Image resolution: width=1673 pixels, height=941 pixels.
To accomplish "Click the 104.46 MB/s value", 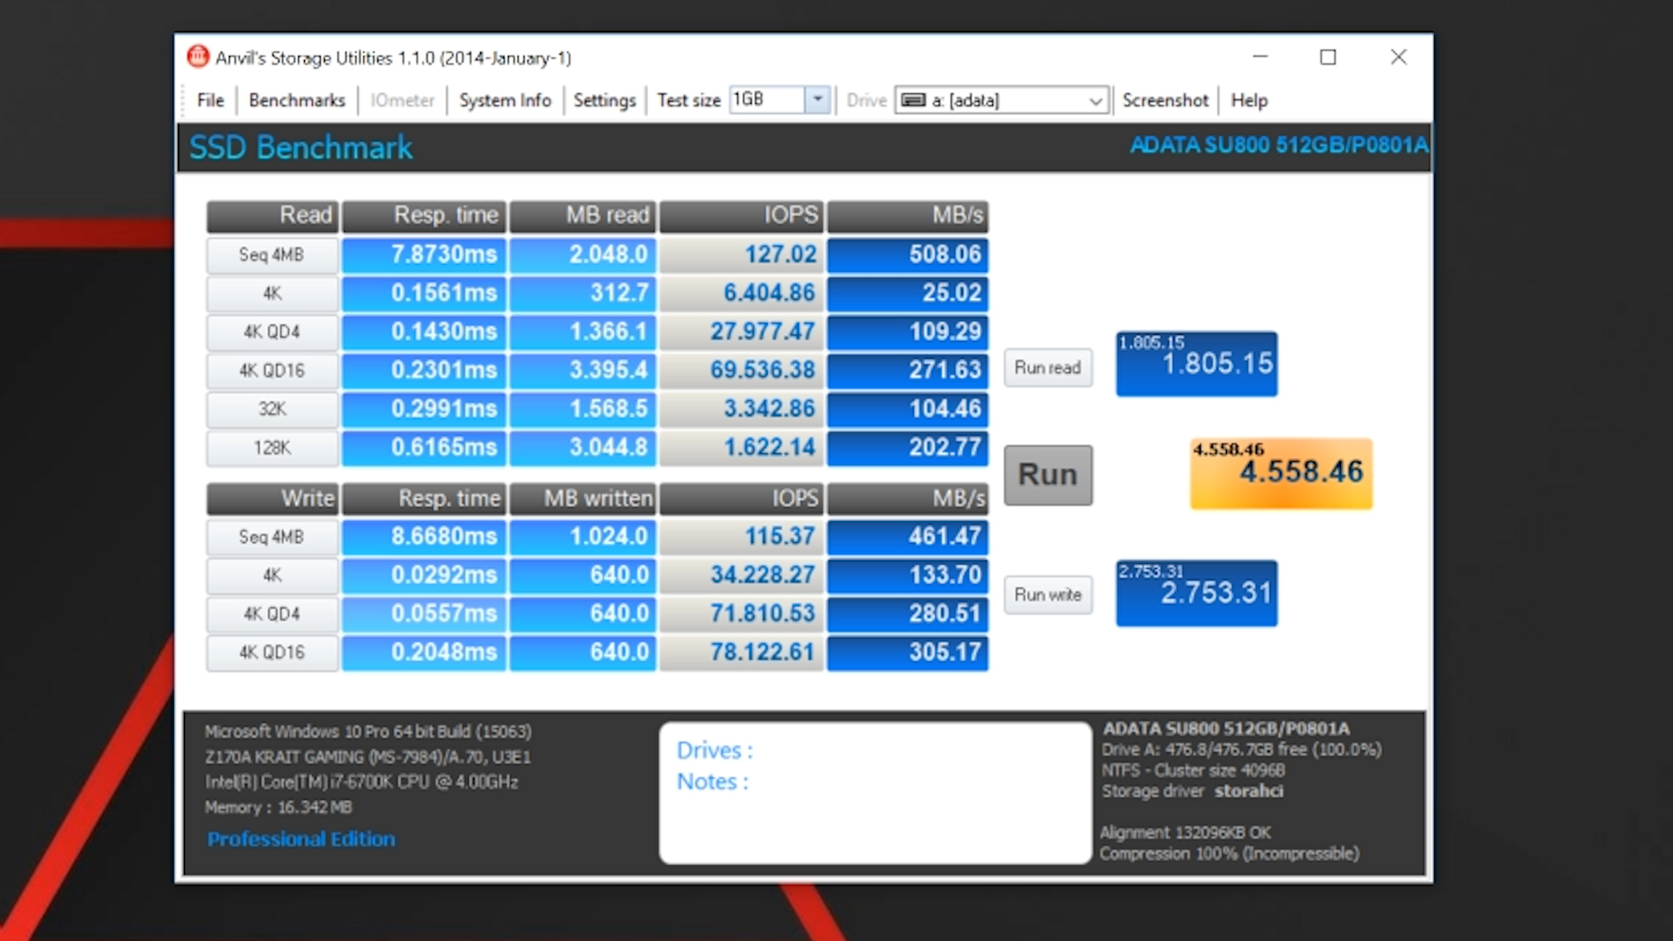I will coord(908,409).
